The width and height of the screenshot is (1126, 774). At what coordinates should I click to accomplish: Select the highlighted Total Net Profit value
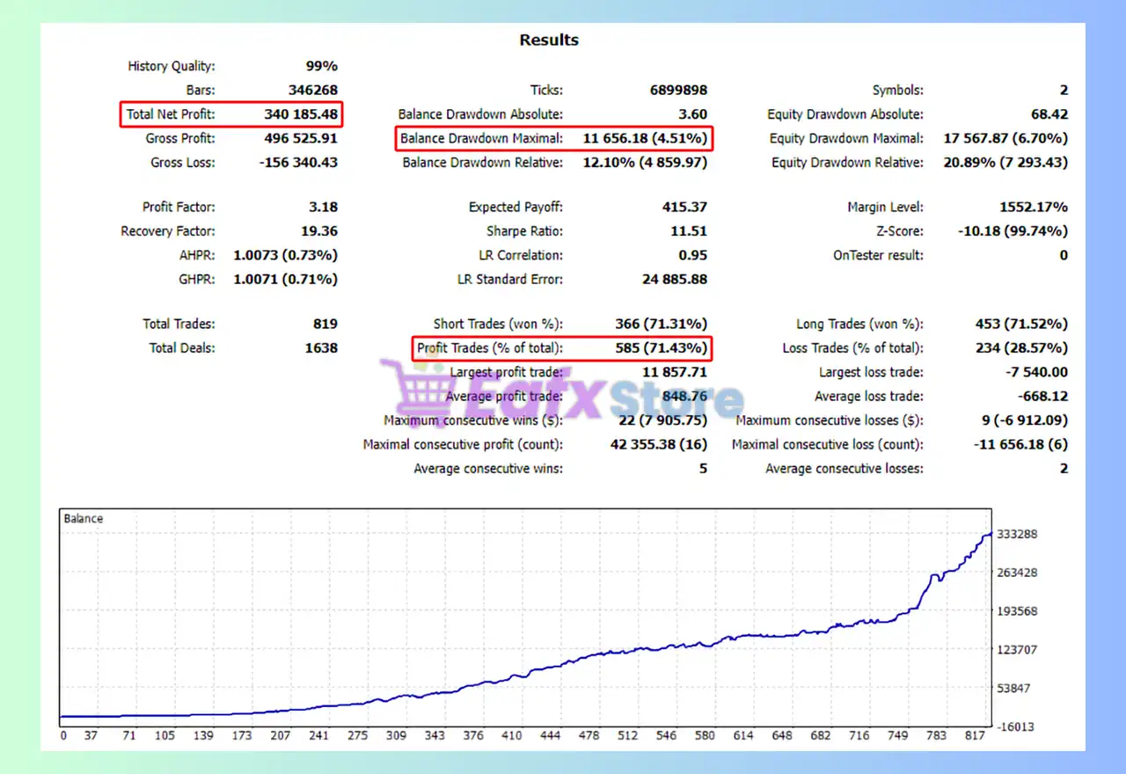pos(301,114)
